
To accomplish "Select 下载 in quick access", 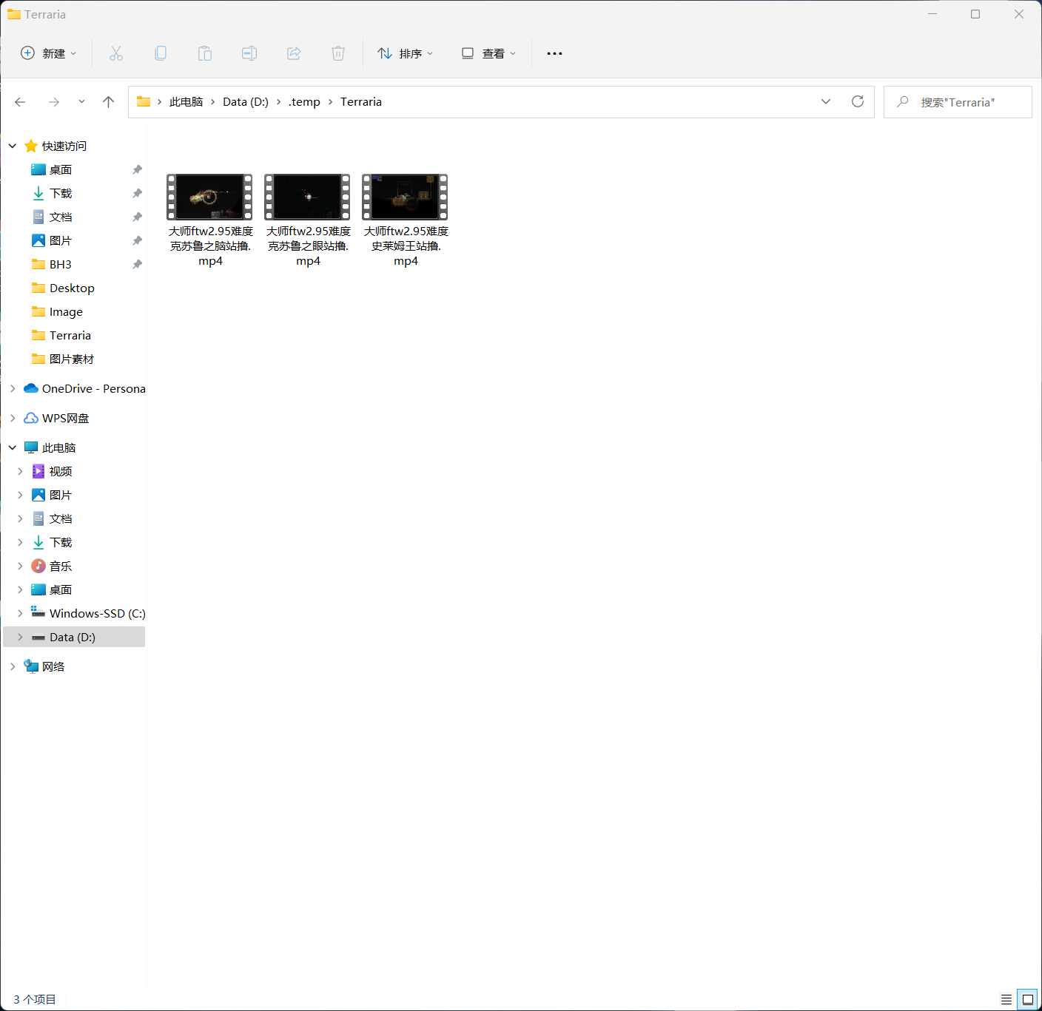I will pos(61,194).
